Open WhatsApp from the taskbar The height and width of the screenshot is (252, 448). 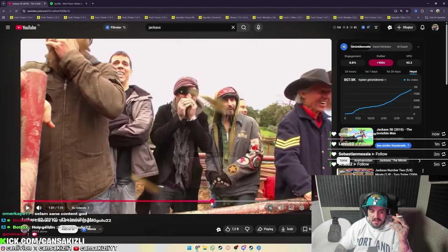pyautogui.click(x=212, y=248)
